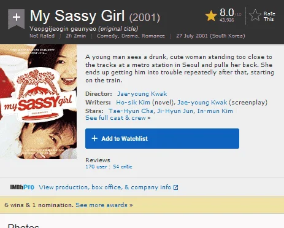Open the Tae-Hyun Cha star link
The height and width of the screenshot is (228, 284).
(x=131, y=111)
